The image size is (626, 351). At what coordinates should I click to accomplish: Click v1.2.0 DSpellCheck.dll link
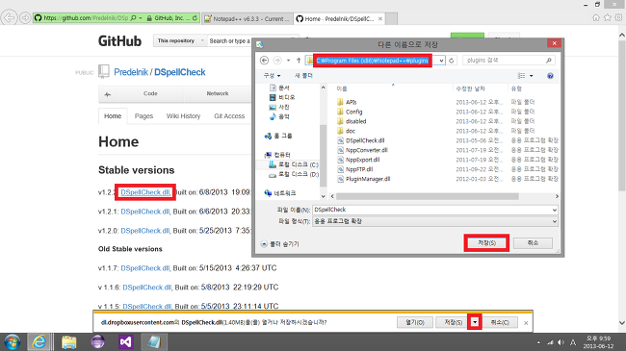pos(144,231)
